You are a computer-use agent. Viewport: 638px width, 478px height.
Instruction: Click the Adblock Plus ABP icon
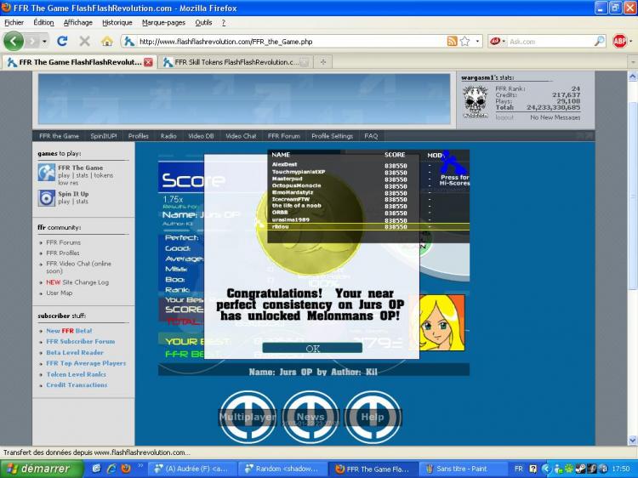[x=620, y=41]
